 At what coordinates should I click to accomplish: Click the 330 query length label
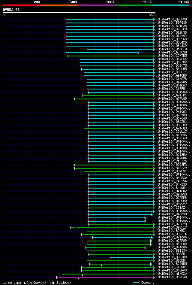(152, 15)
